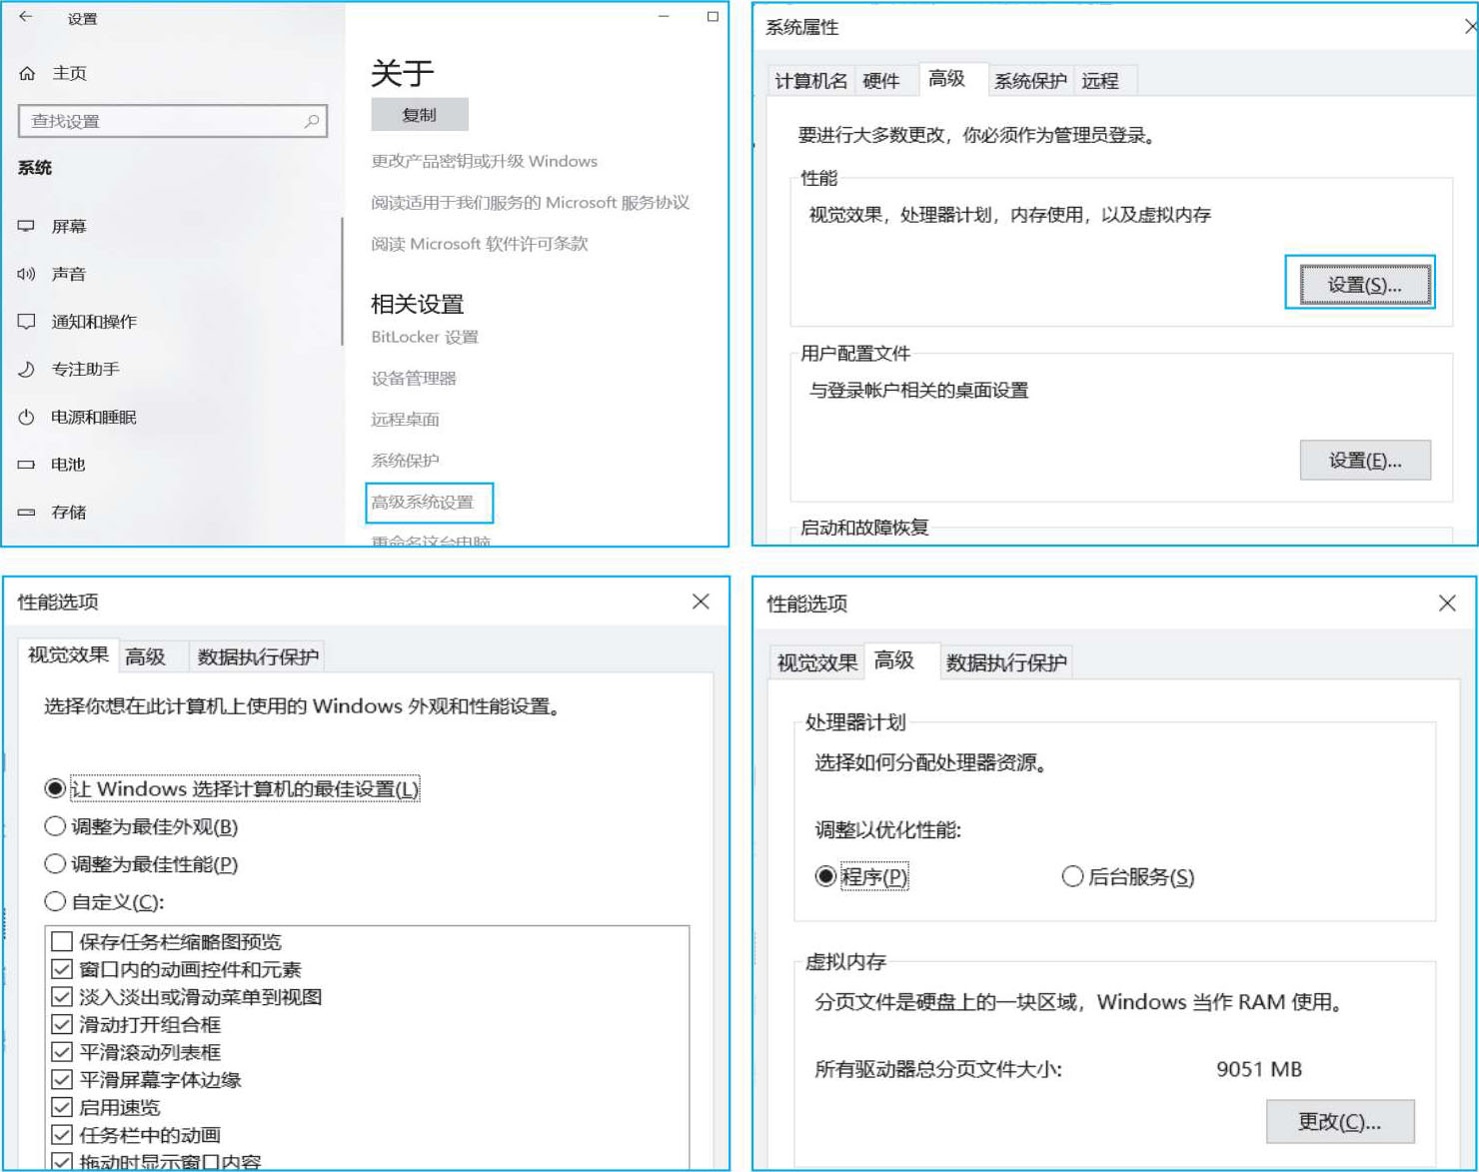Open the 屏幕 display settings icon
The image size is (1479, 1172).
(27, 226)
